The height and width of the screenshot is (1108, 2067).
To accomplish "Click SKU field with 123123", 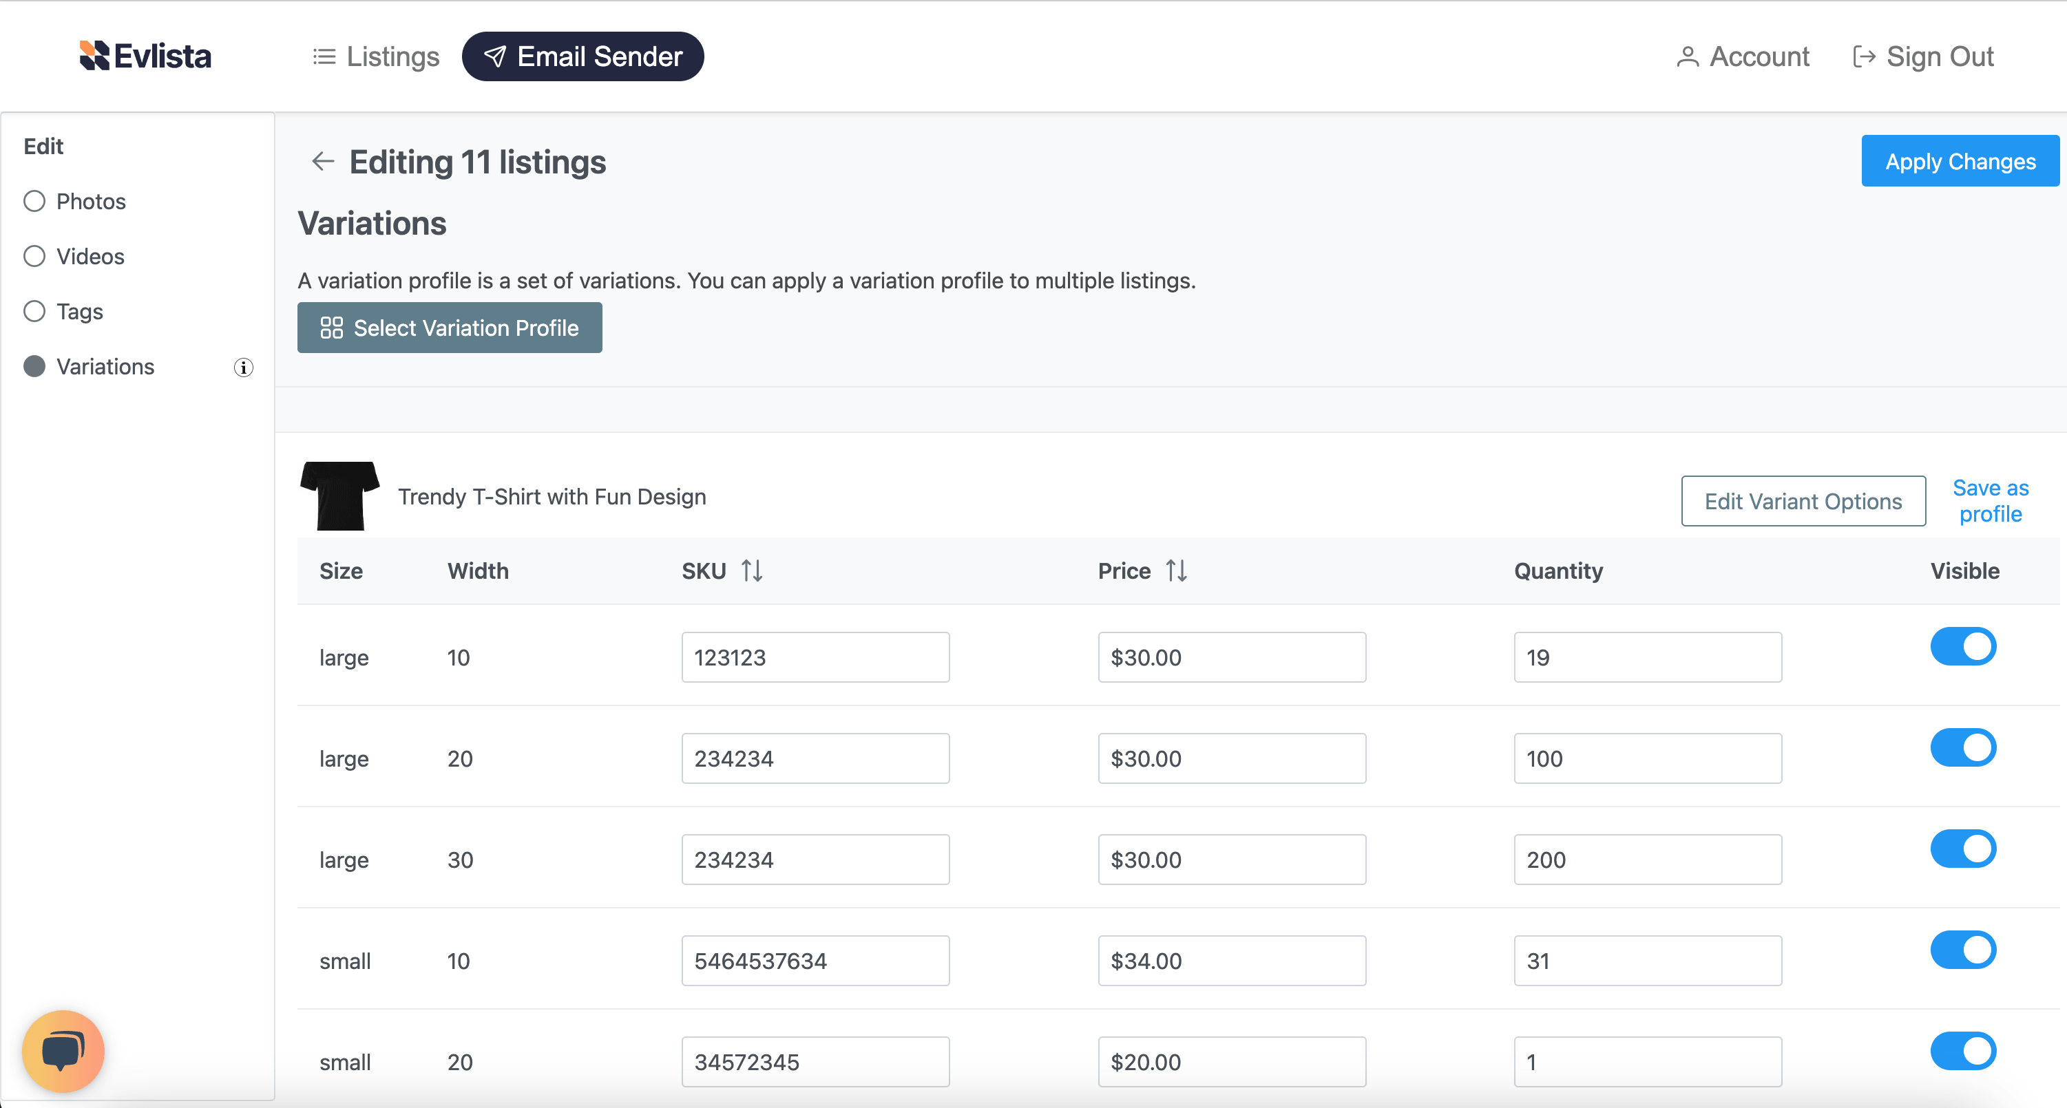I will click(815, 657).
